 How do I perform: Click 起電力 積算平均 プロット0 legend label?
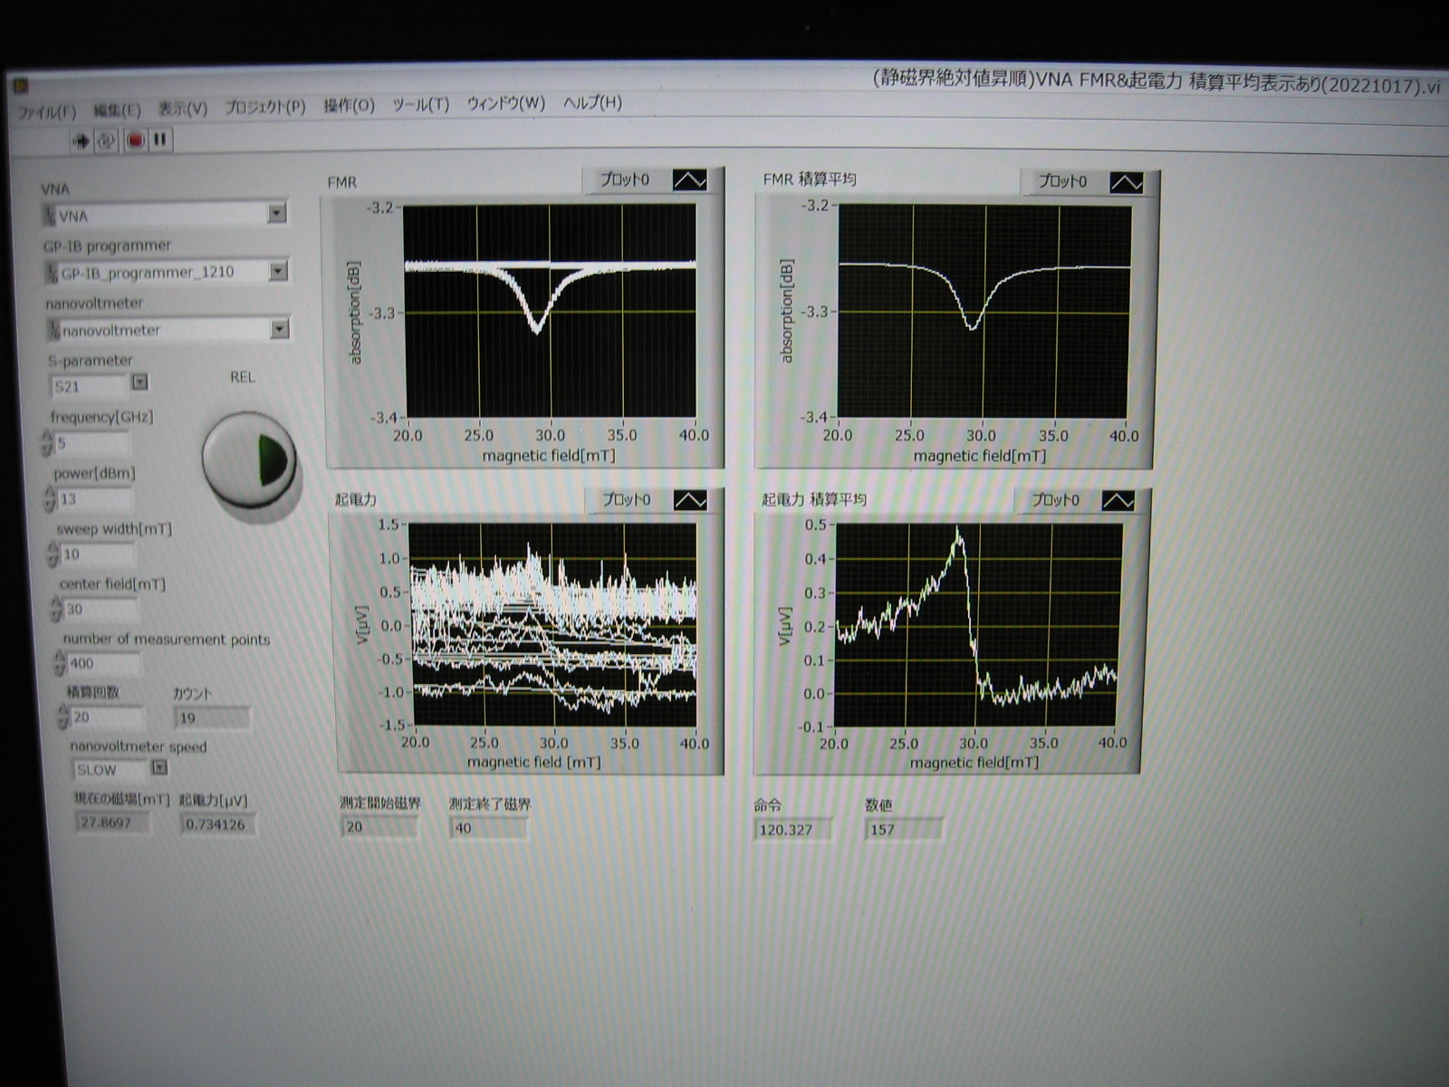[x=1056, y=499]
